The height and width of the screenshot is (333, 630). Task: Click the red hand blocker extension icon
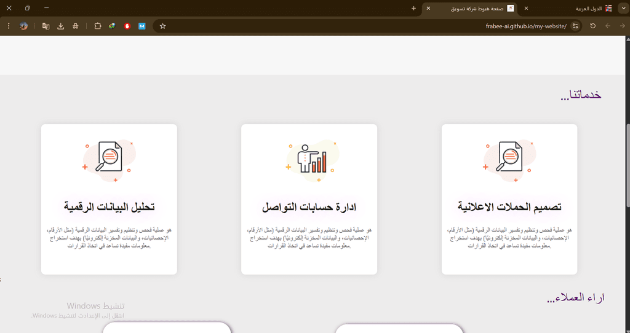127,26
